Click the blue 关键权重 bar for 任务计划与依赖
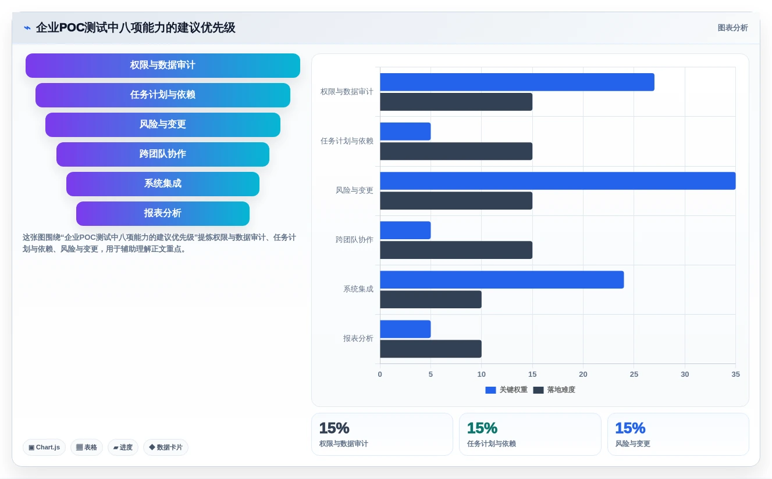The width and height of the screenshot is (772, 479). (405, 132)
